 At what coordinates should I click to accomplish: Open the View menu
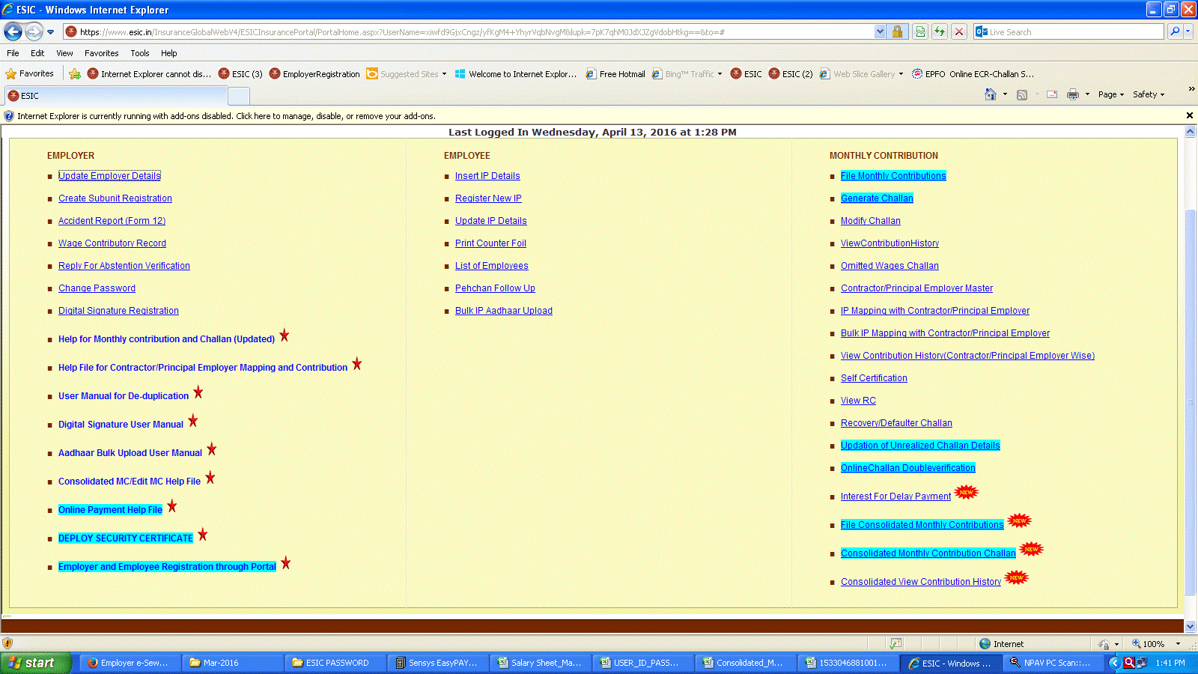[x=64, y=53]
